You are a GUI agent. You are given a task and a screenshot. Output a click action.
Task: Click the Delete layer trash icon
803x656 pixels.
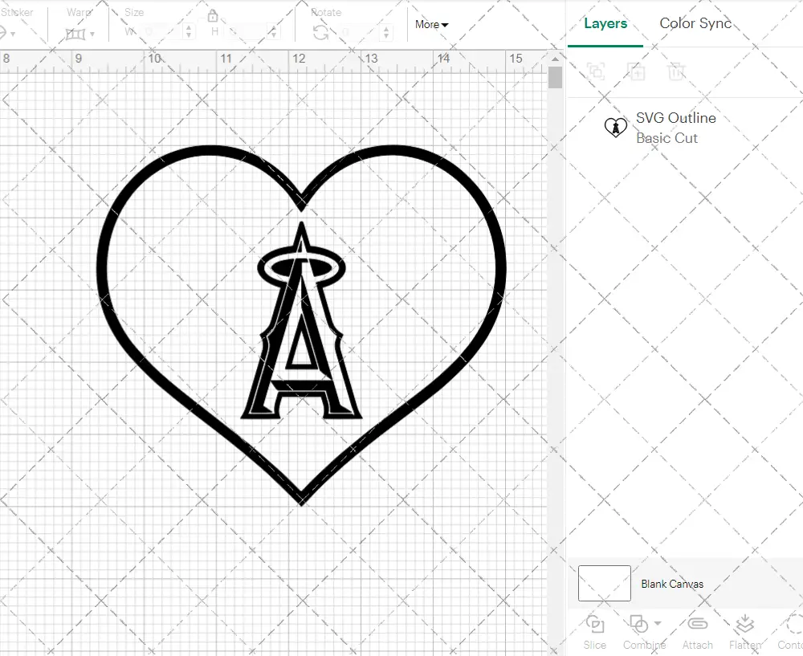(x=676, y=71)
